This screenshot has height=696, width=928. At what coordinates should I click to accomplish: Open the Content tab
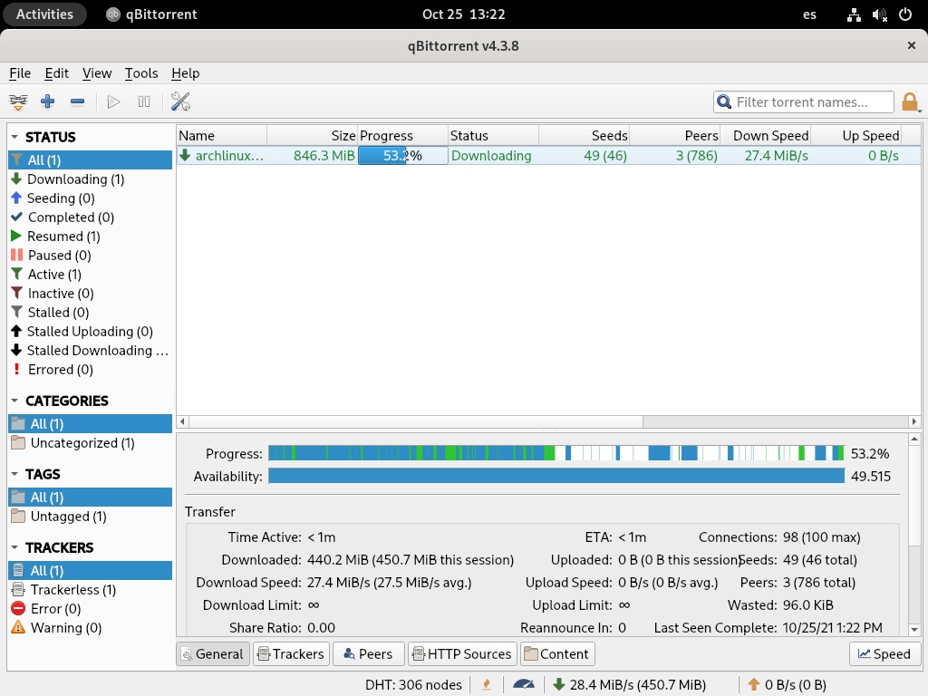coord(557,654)
